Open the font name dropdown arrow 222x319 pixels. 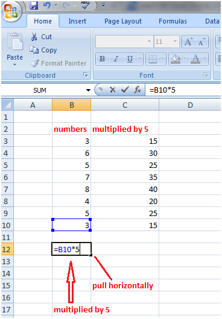(x=150, y=42)
